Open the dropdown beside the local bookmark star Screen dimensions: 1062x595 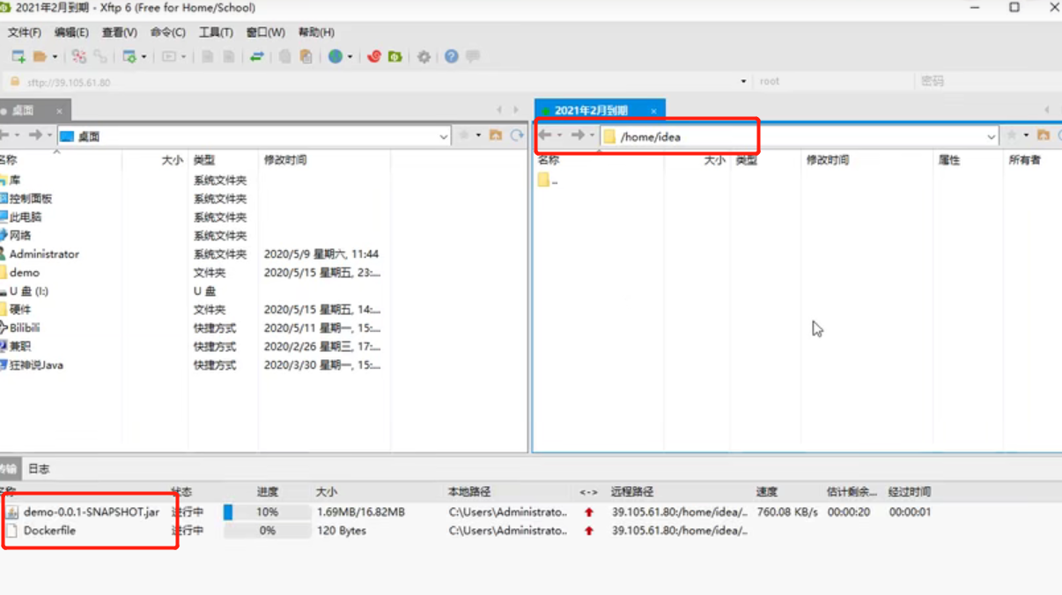478,136
